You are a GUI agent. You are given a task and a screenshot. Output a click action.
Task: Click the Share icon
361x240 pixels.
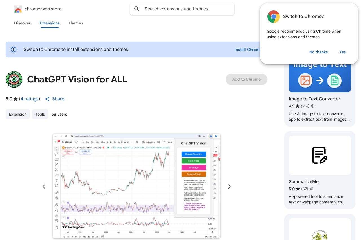coord(47,99)
